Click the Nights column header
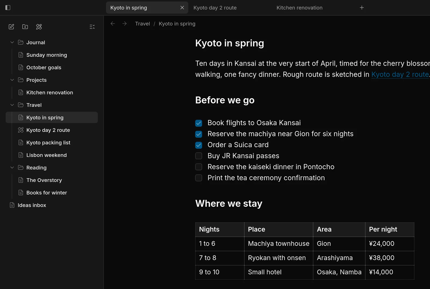This screenshot has height=289, width=430. pyautogui.click(x=220, y=229)
